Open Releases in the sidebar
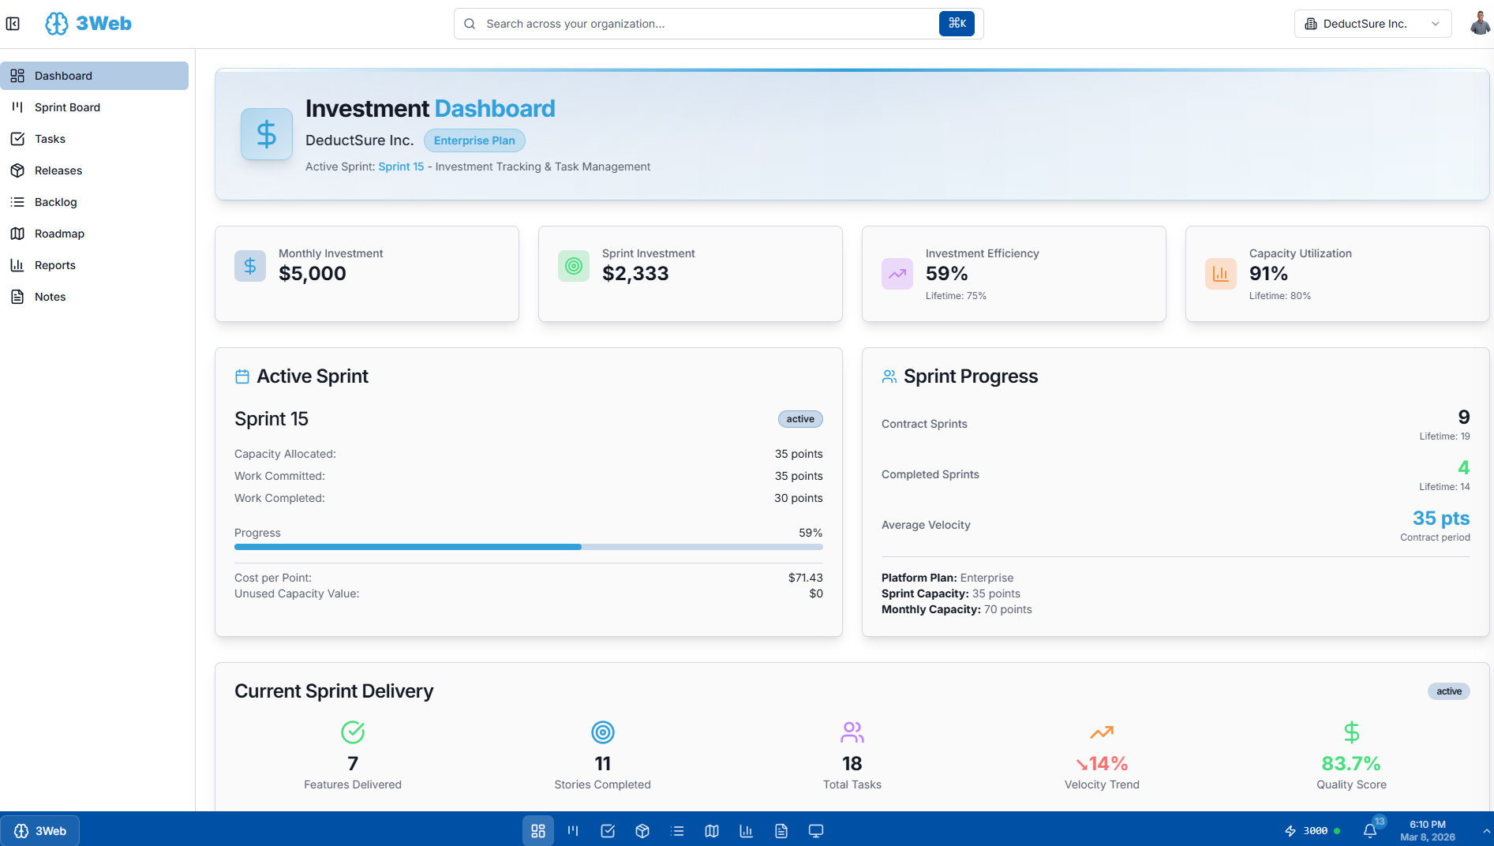The width and height of the screenshot is (1494, 846). [58, 170]
